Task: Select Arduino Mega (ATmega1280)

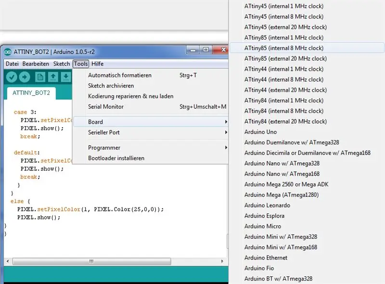Action: pyautogui.click(x=307, y=195)
